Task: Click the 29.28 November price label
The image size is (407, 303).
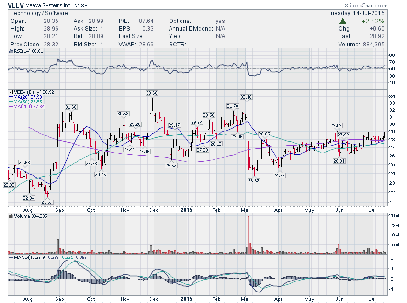Action: coord(135,124)
